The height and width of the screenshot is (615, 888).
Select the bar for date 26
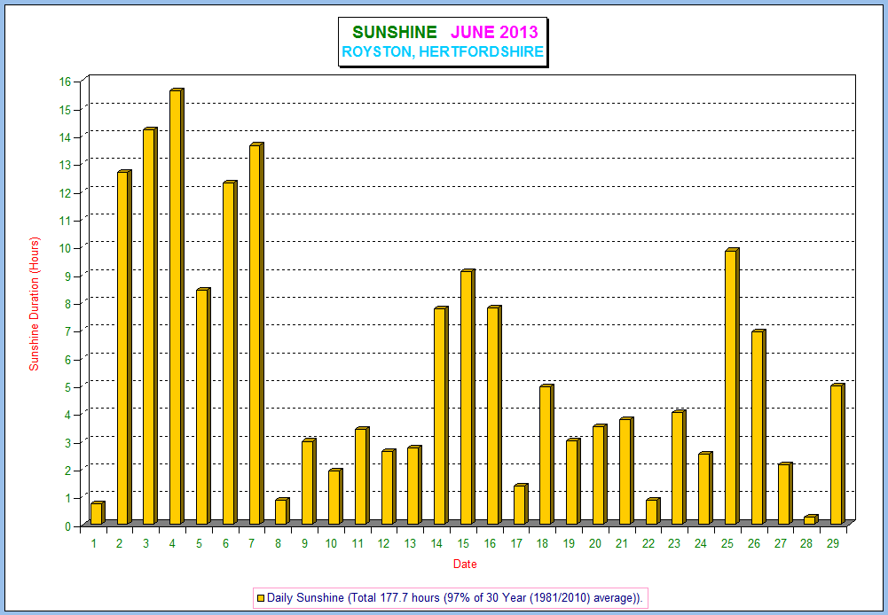click(x=758, y=426)
